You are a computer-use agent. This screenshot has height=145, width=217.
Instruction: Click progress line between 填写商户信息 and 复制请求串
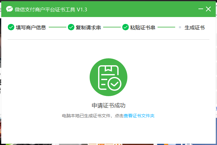[57, 27]
